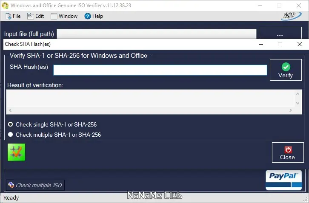Screen dimensions: 309x203
Task: Open the Help menu
Action: [x=94, y=16]
